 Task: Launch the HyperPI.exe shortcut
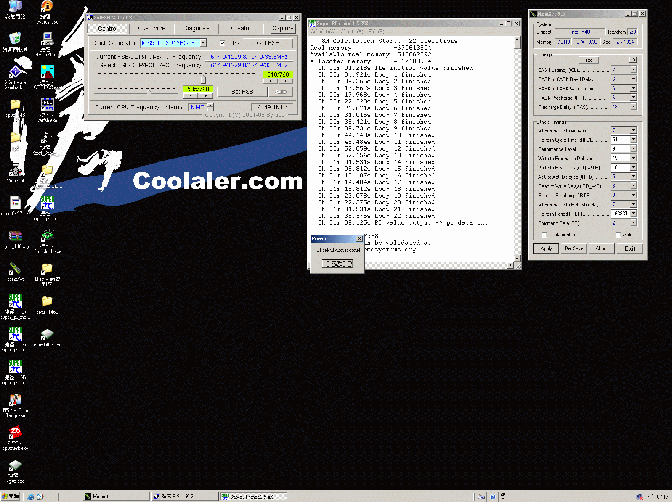(x=47, y=44)
